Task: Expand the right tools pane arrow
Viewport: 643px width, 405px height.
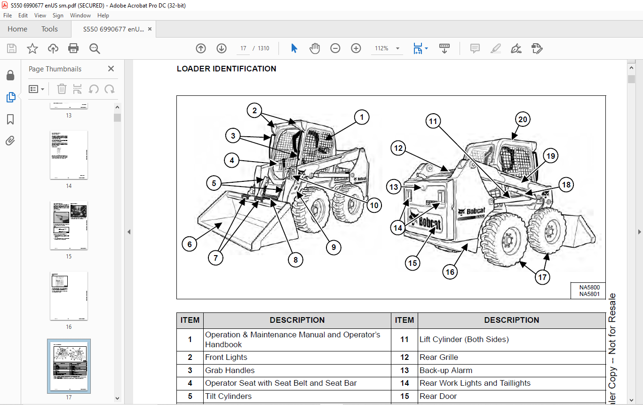Action: coord(639,232)
